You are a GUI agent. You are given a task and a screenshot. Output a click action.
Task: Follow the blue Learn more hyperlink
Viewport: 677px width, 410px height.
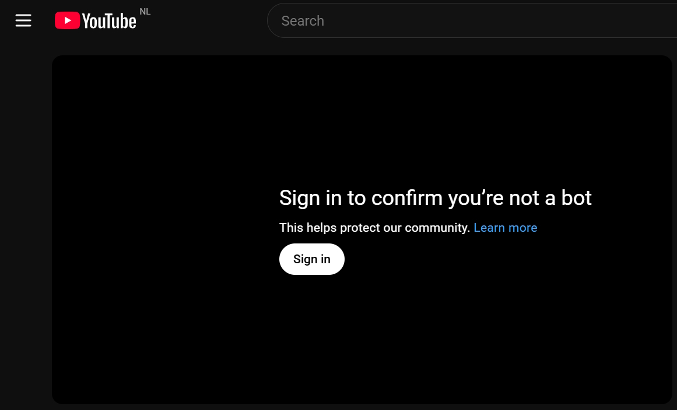tap(505, 228)
